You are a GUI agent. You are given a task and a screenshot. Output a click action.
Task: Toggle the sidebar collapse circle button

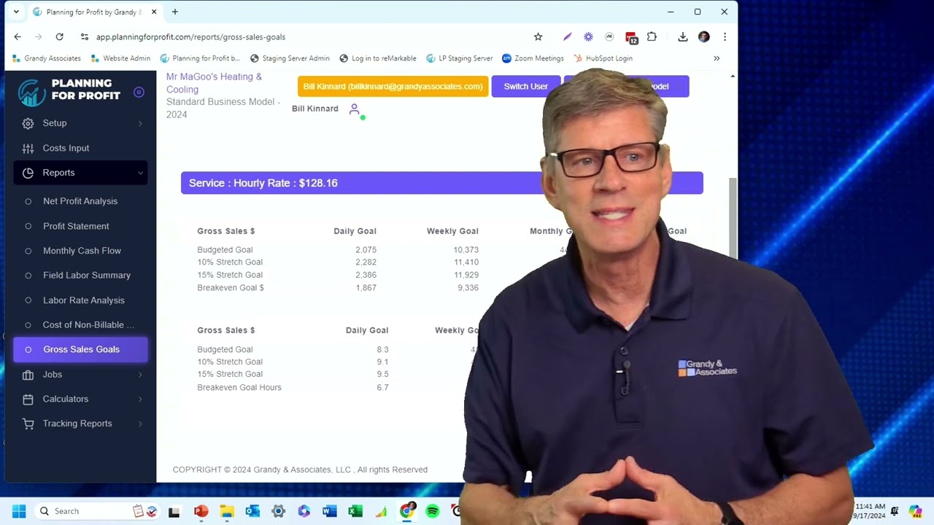139,92
